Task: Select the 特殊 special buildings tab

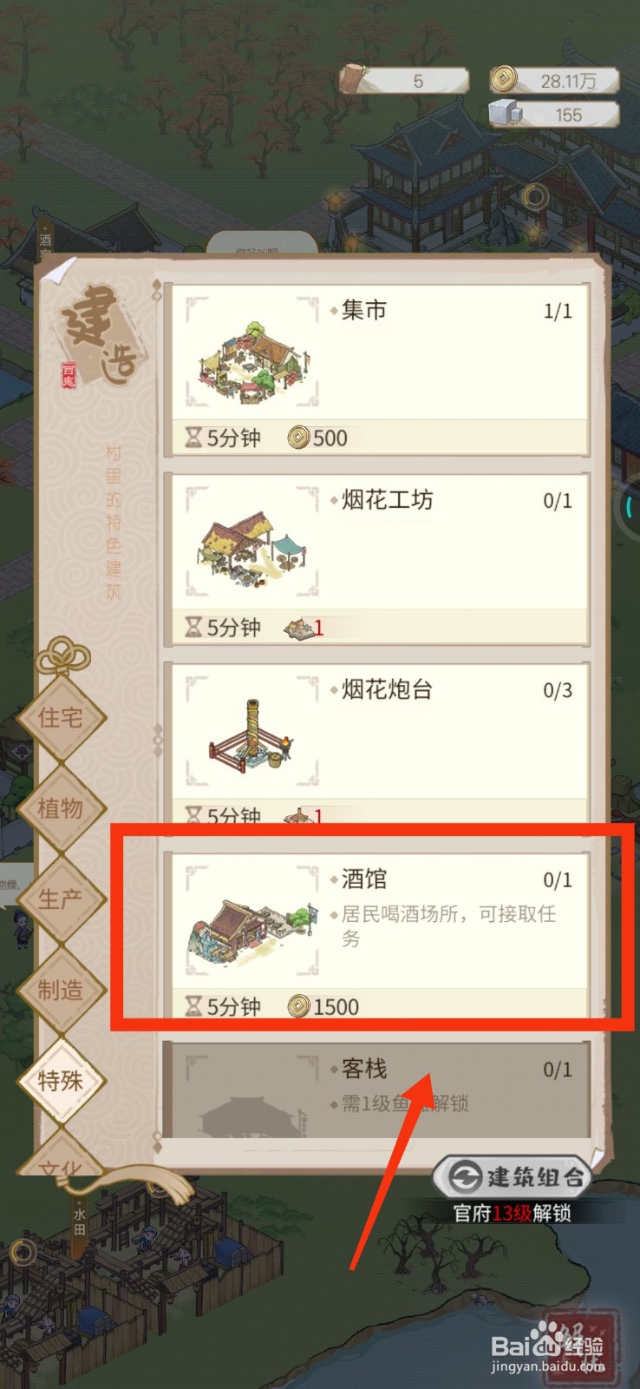Action: coord(61,1081)
